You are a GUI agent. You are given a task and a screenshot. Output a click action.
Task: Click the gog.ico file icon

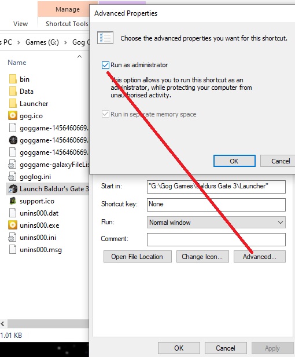tap(13, 116)
